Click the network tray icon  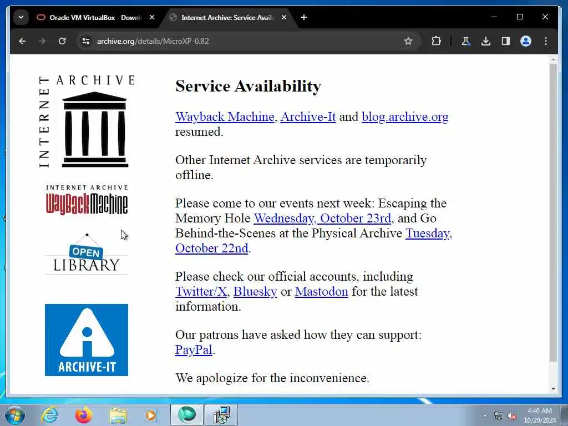499,416
